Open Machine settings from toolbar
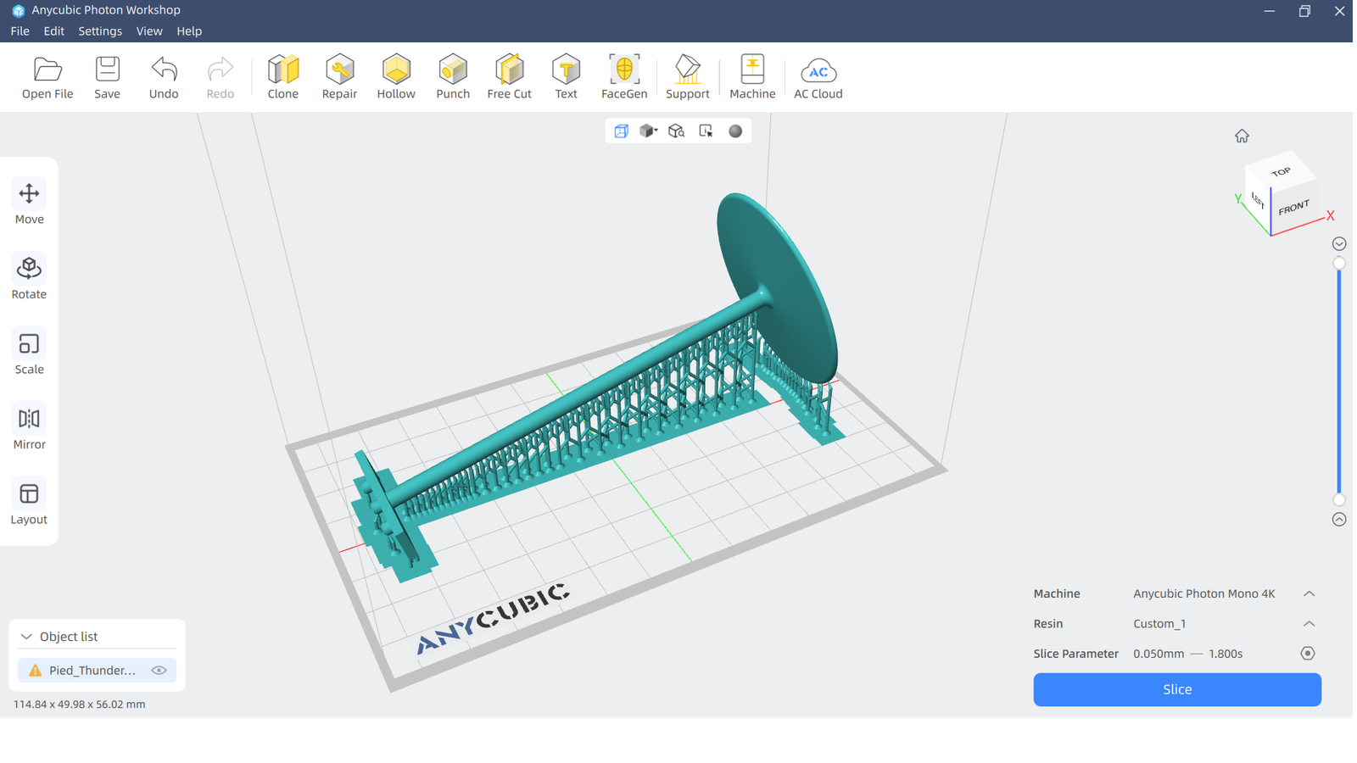This screenshot has height=763, width=1357. tap(752, 77)
